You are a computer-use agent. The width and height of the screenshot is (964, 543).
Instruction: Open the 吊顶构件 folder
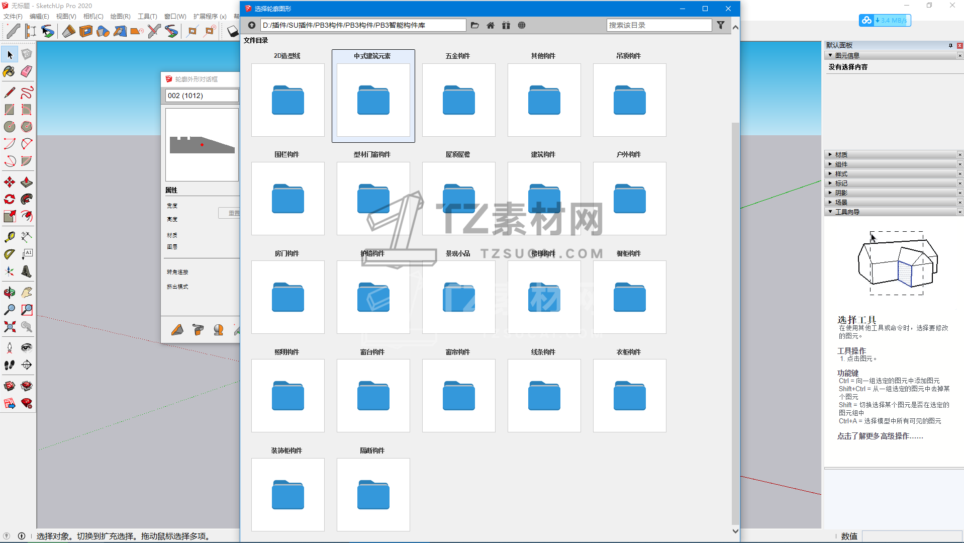tap(630, 100)
